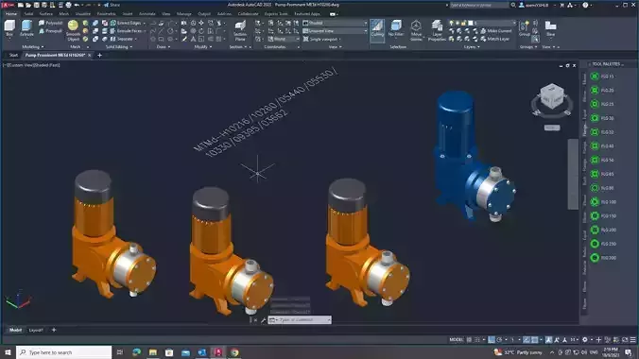The height and width of the screenshot is (359, 639).
Task: Toggle polar tracking in status bar
Action: coord(499,339)
